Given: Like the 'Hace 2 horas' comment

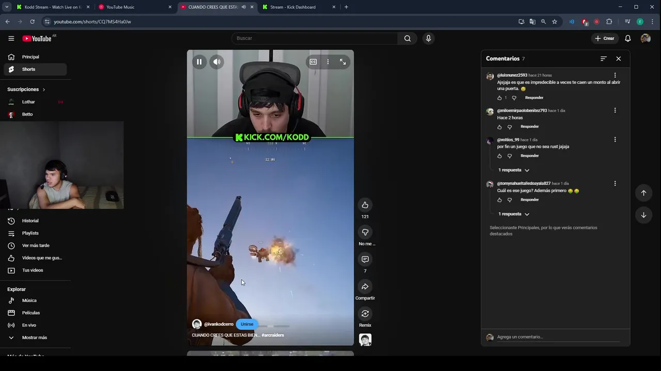Looking at the screenshot, I should click(x=499, y=127).
